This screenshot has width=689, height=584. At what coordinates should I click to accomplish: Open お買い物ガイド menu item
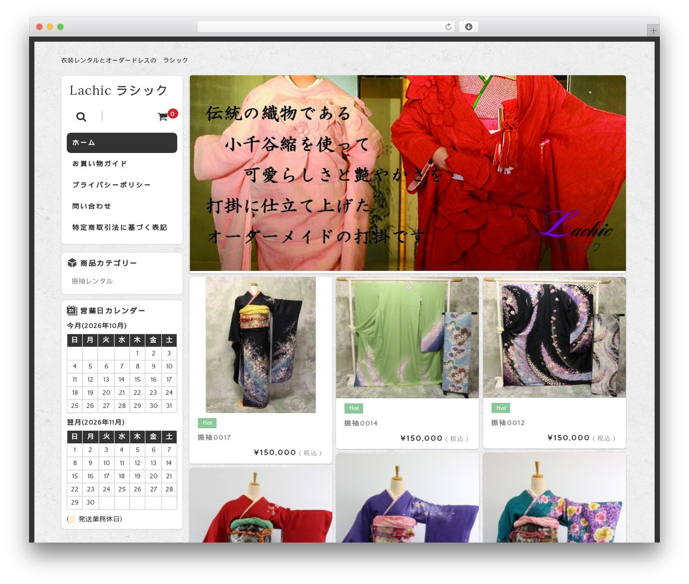(100, 164)
